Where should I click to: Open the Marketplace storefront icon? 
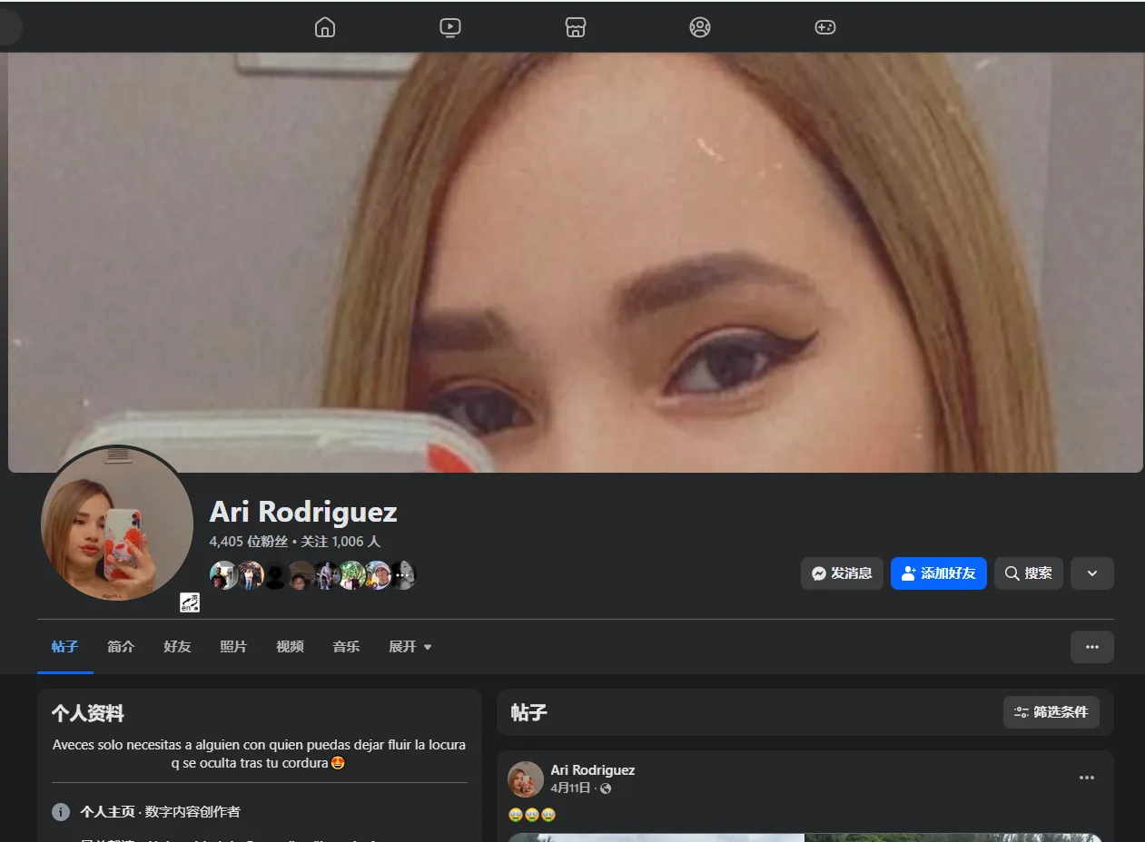pyautogui.click(x=575, y=27)
